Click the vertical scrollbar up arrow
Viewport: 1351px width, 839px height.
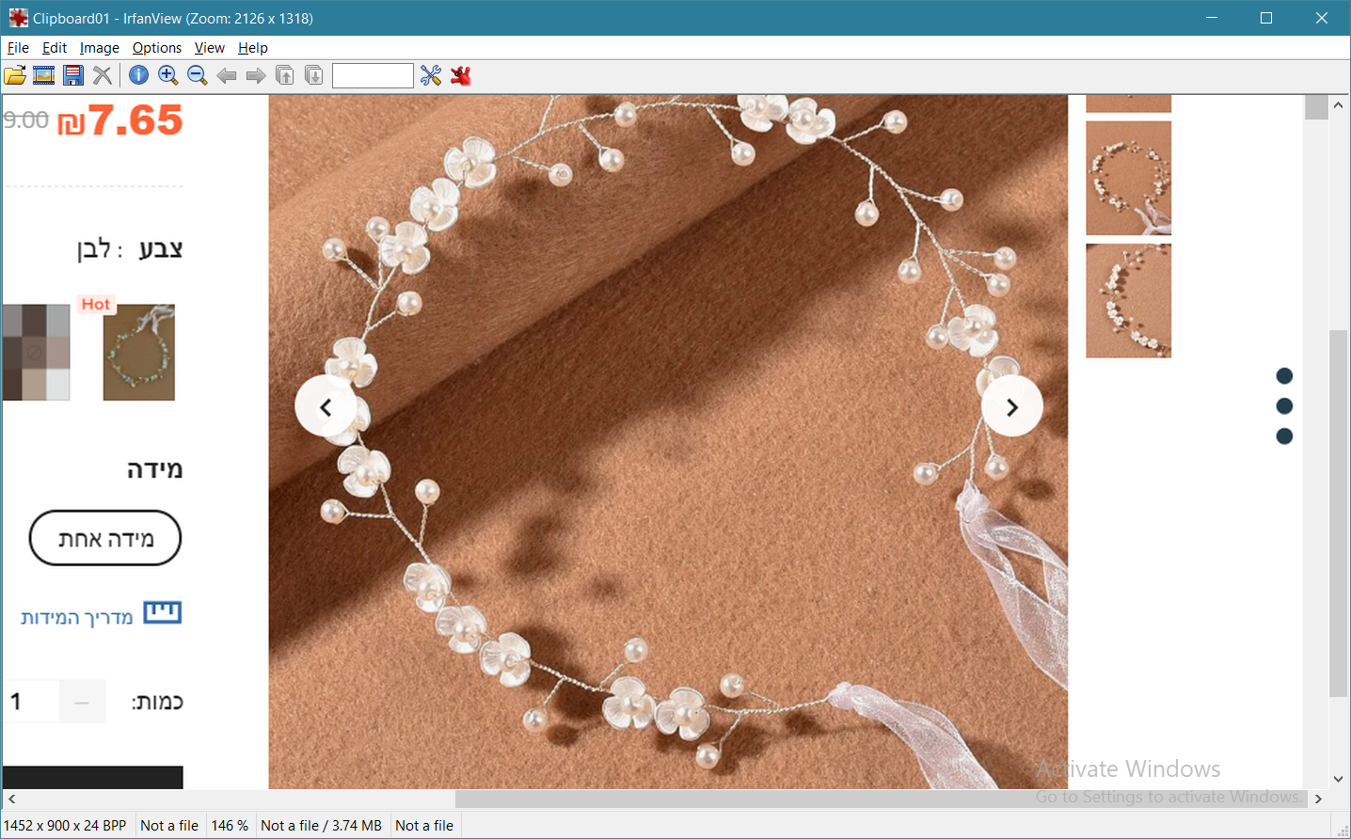coord(1339,105)
